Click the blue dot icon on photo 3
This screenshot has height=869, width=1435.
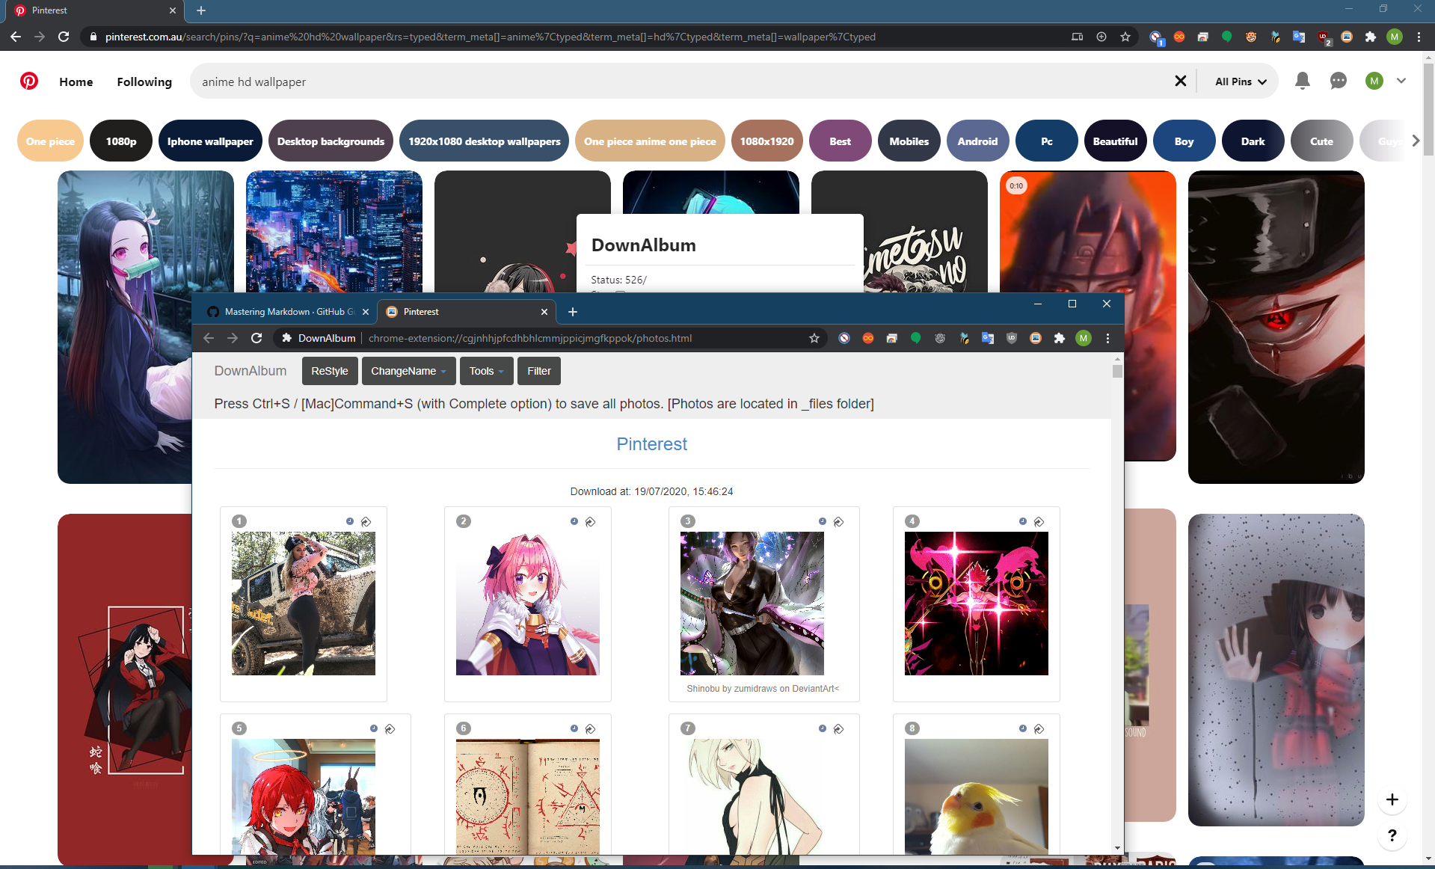tap(822, 521)
